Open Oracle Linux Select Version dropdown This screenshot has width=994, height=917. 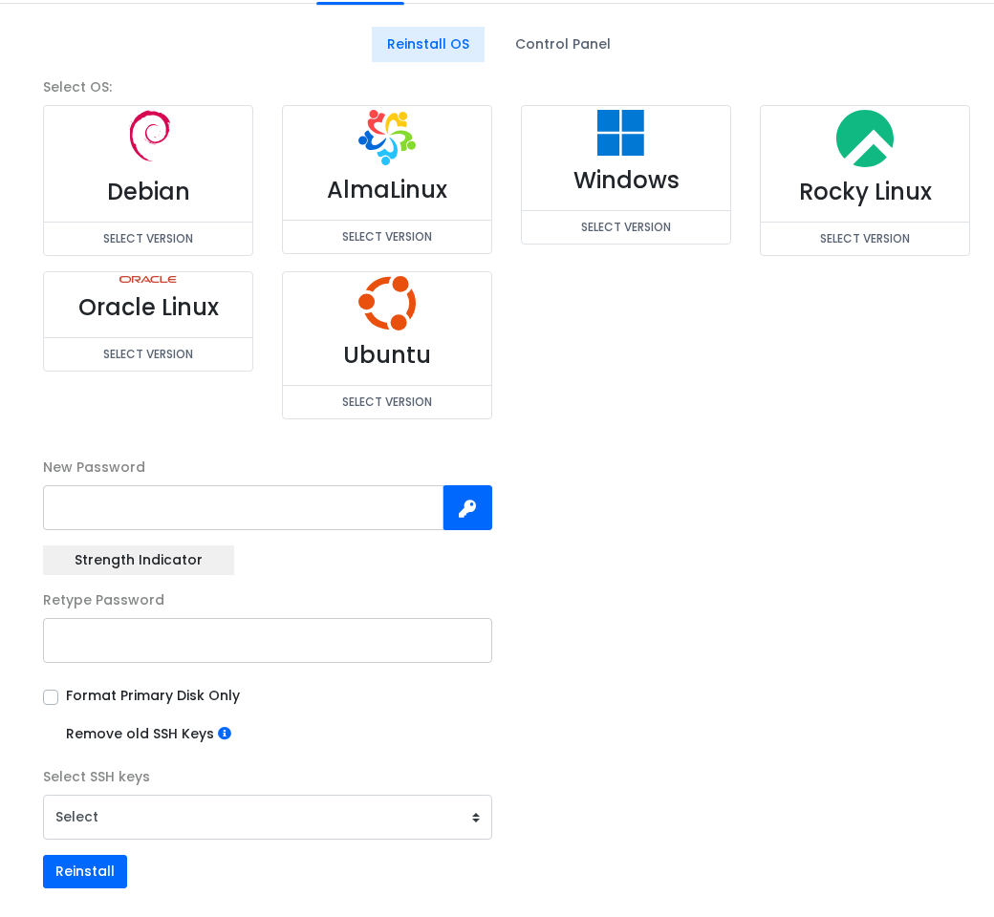pyautogui.click(x=148, y=354)
